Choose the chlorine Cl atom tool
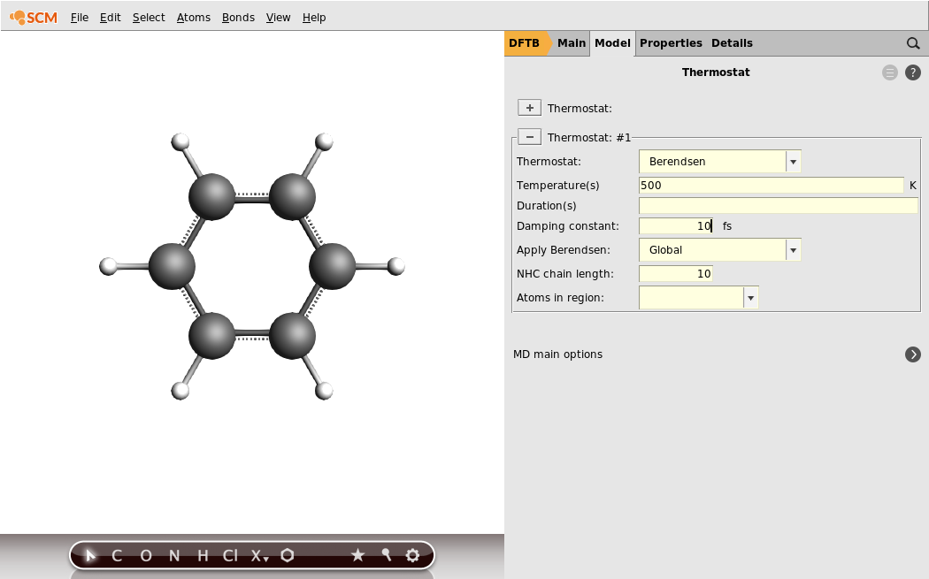The height and width of the screenshot is (579, 929). [230, 555]
